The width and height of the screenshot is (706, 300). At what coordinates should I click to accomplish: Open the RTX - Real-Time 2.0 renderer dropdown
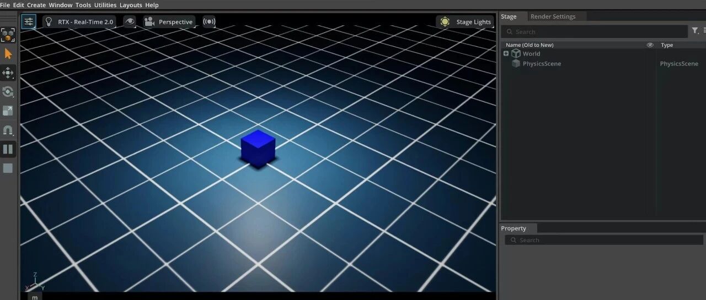click(x=79, y=22)
